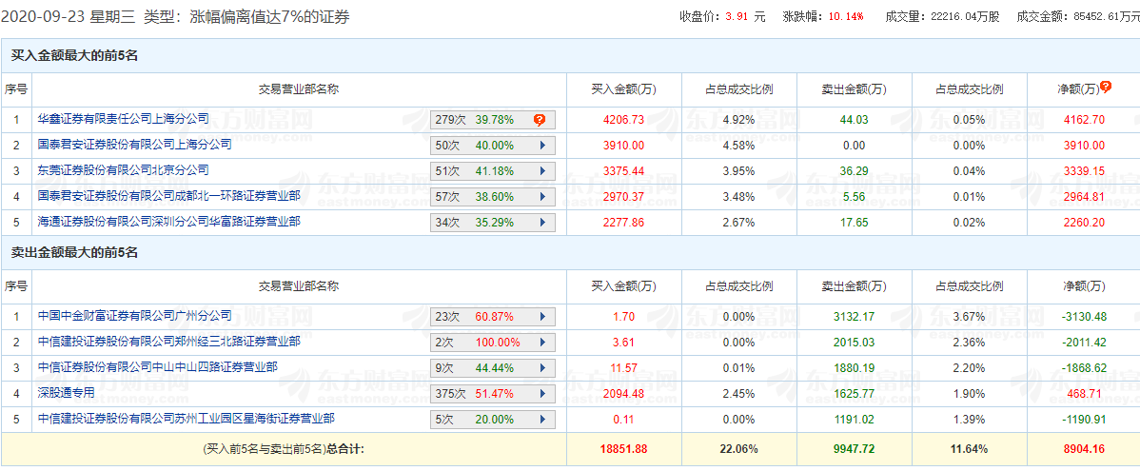Expand arrow for 中信建投苏州 5次 stats
Image resolution: width=1140 pixels, height=471 pixels.
point(541,420)
